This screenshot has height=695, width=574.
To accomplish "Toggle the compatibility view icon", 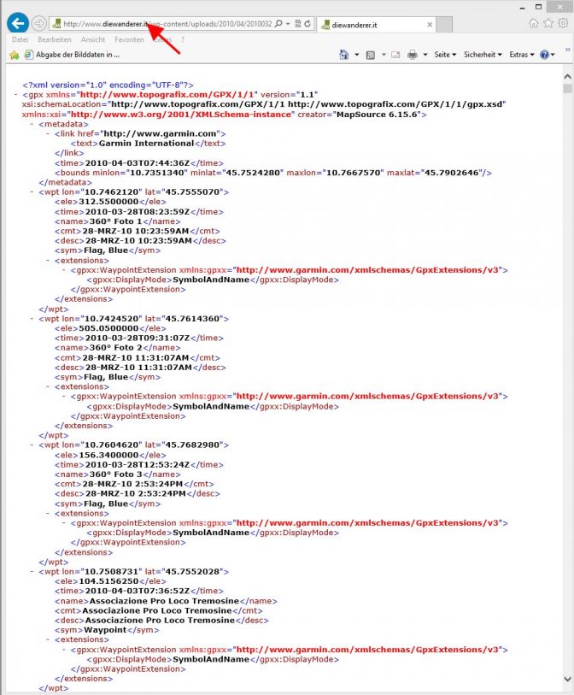I will pyautogui.click(x=298, y=23).
